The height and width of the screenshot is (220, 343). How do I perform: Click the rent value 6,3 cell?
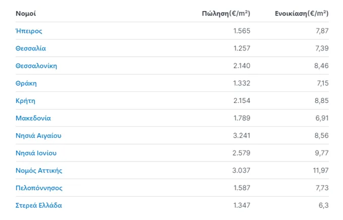click(323, 205)
